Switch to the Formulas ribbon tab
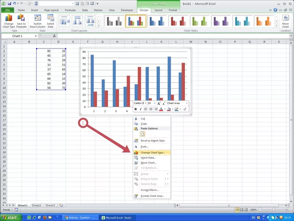 click(70, 10)
